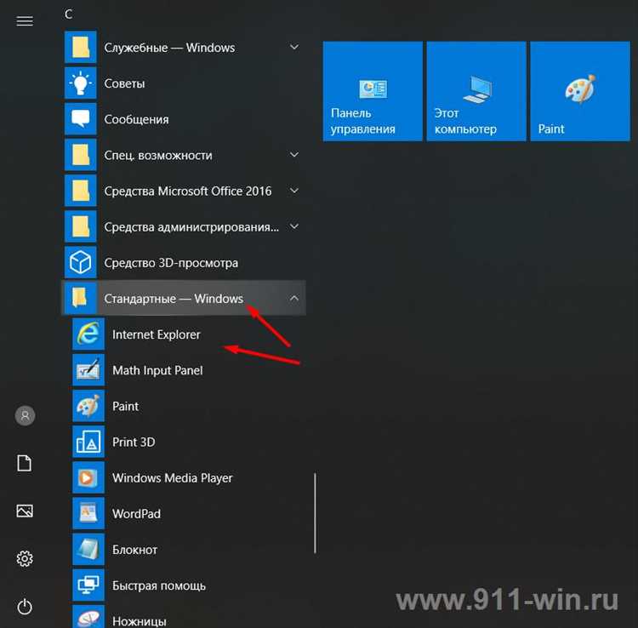Open Windows Media Player

point(172,478)
